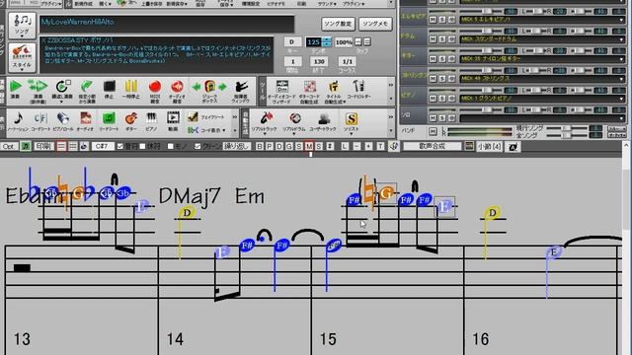
Task: Click the Soloist S icon
Action: coord(352,118)
